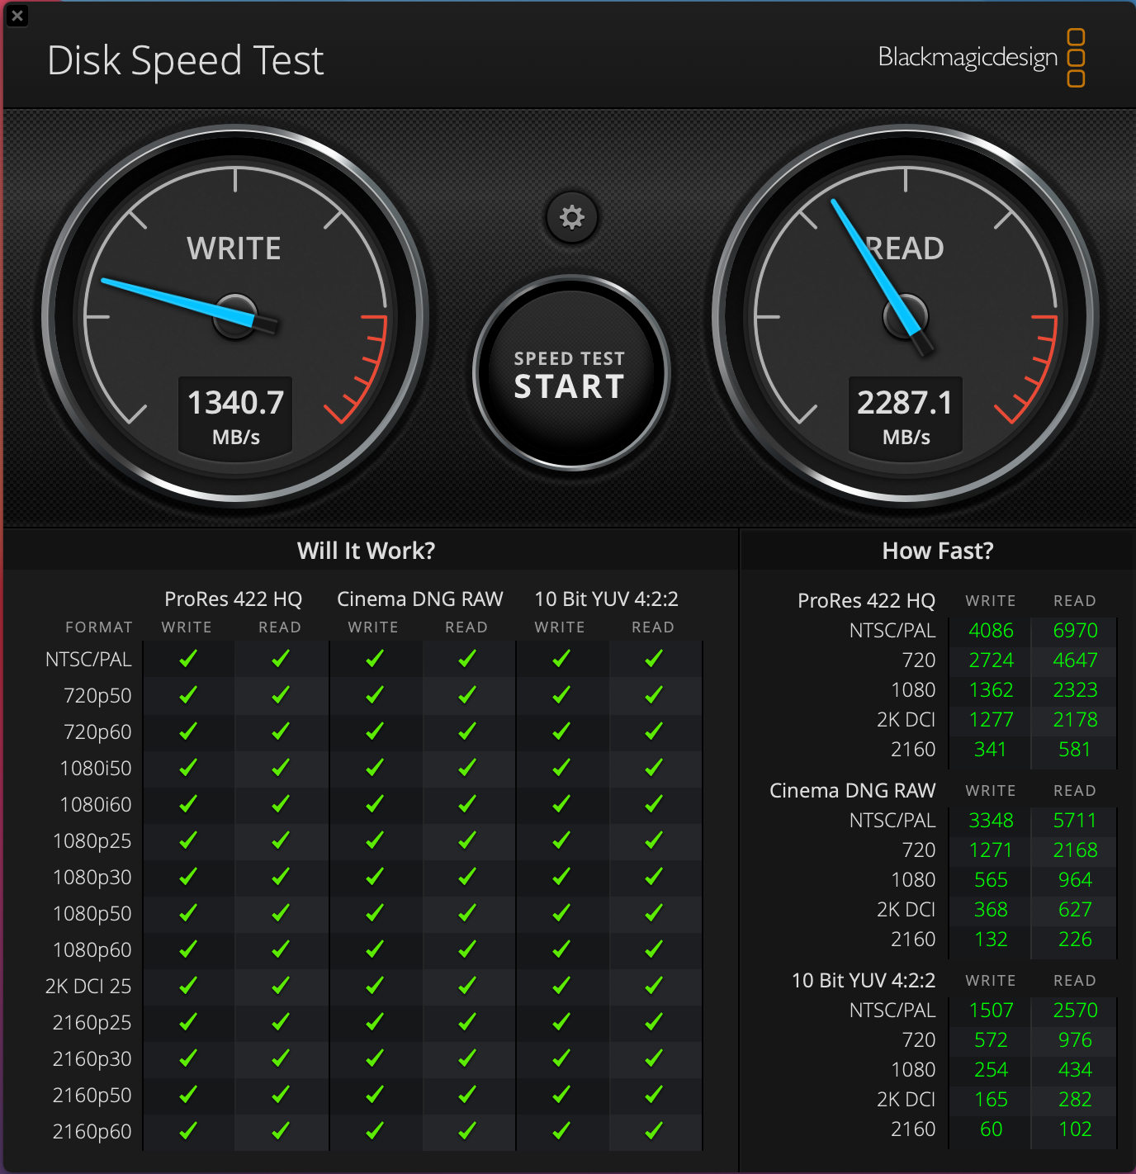Switch to the How Fast? section
The image size is (1136, 1174).
937,551
